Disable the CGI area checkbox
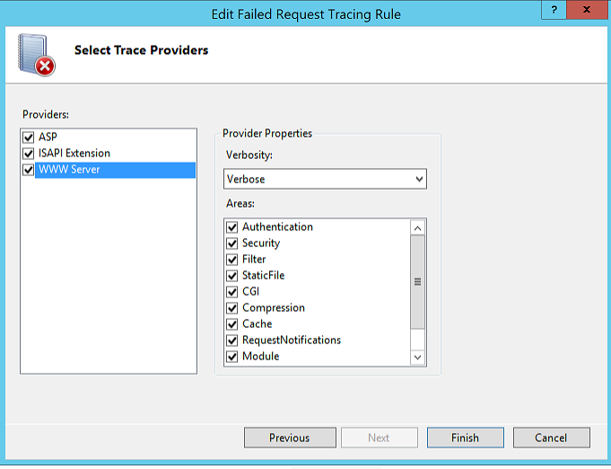Viewport: 611px width, 469px height. point(232,292)
